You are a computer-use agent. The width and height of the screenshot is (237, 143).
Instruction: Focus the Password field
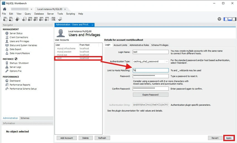click(151, 76)
